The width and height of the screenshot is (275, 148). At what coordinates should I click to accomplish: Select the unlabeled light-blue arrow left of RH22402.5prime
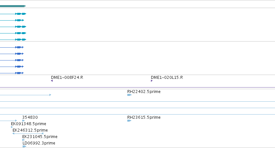click(26, 95)
